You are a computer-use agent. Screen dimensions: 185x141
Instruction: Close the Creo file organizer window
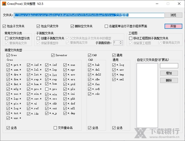pyautogui.click(x=179, y=4)
